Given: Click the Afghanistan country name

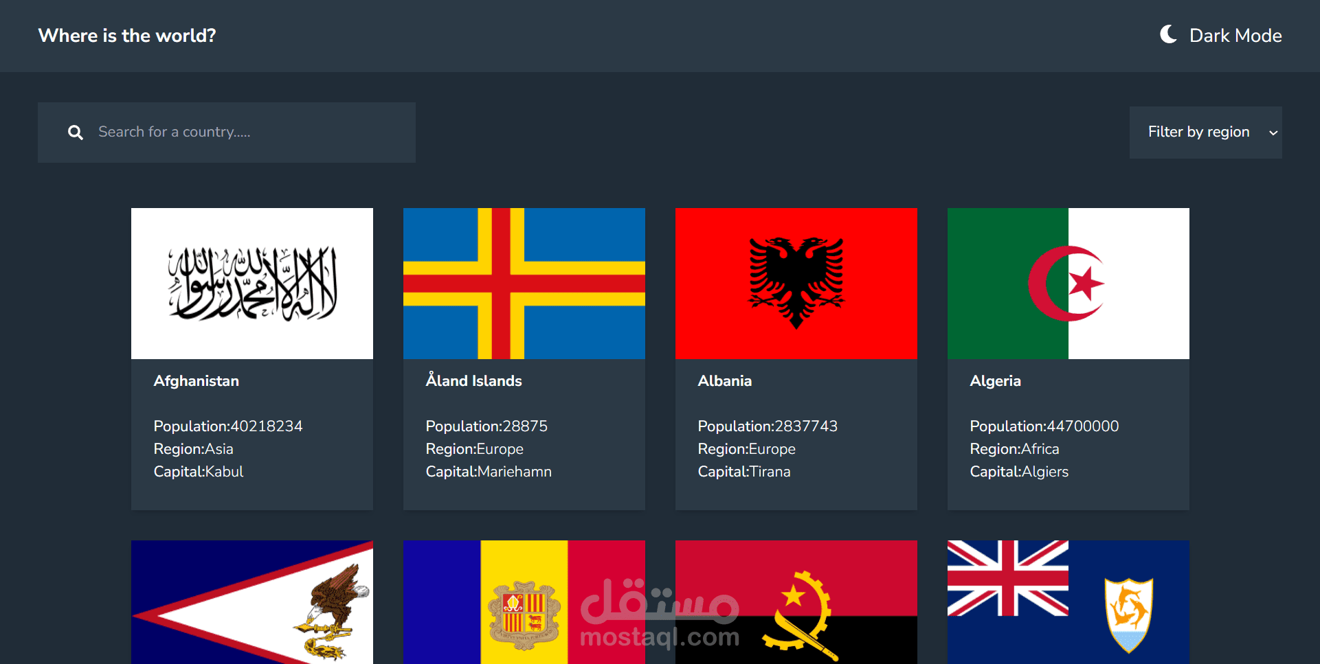Looking at the screenshot, I should [x=197, y=381].
